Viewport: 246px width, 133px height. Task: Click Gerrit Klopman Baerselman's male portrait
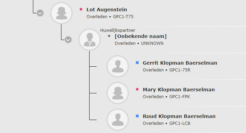pyautogui.click(x=118, y=66)
